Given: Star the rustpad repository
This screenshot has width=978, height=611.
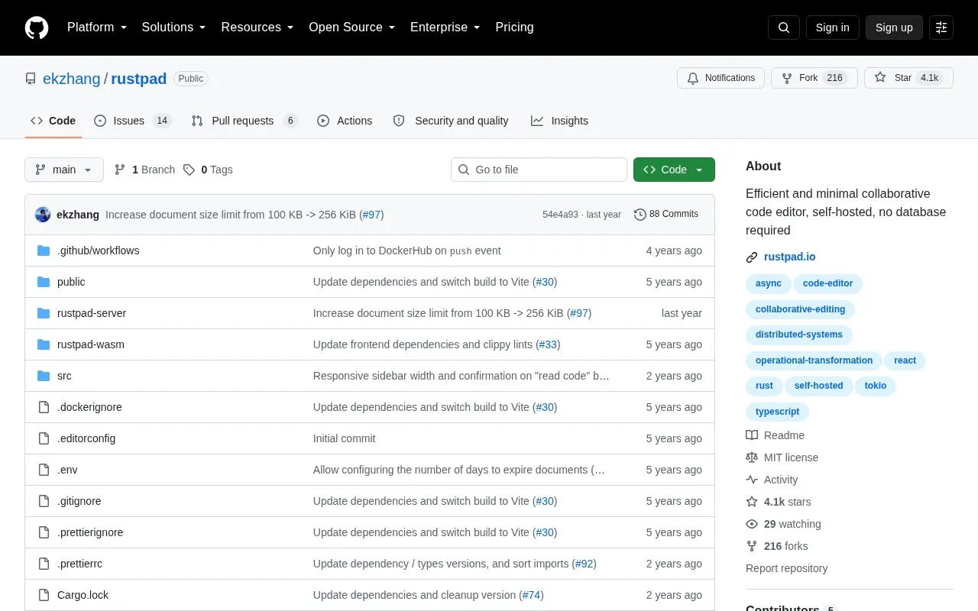Looking at the screenshot, I should click(908, 78).
